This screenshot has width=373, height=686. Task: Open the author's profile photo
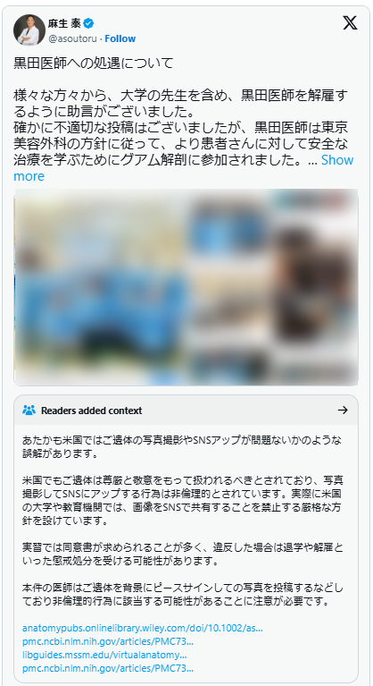(29, 30)
